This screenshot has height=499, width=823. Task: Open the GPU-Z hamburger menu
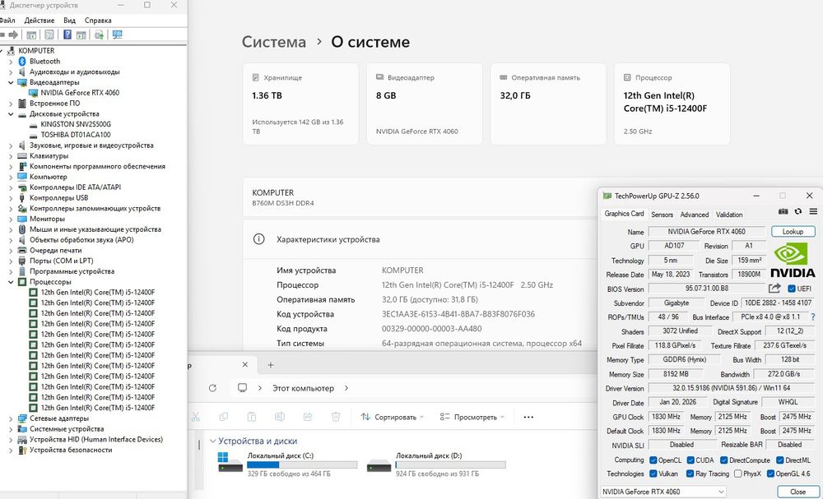tap(813, 211)
